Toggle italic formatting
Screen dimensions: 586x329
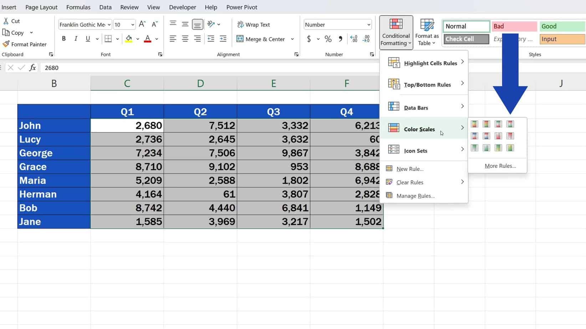pyautogui.click(x=75, y=38)
